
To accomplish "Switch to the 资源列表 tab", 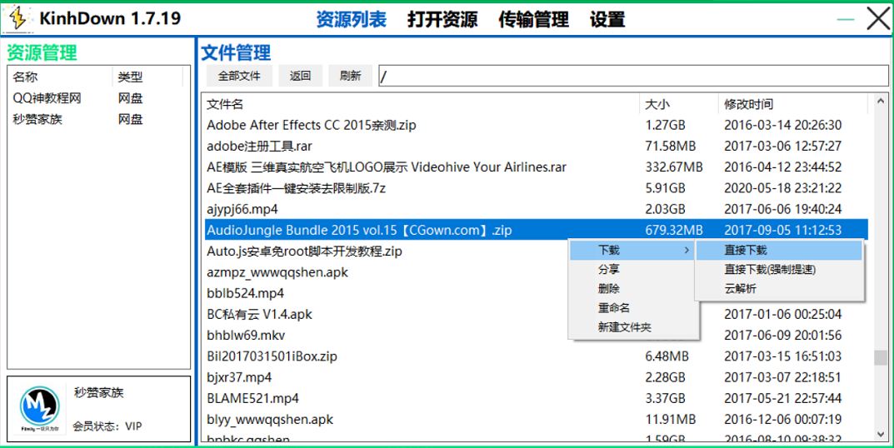I will [x=352, y=19].
